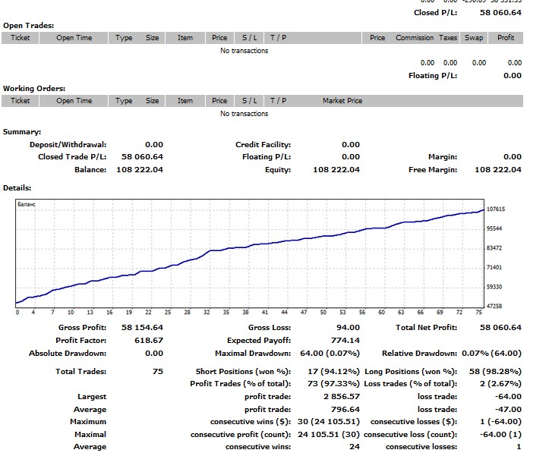Click the Equity value 108 222.04

tap(336, 170)
